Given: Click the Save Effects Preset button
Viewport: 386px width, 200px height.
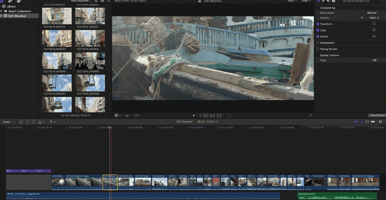Looking at the screenshot, I should [377, 116].
